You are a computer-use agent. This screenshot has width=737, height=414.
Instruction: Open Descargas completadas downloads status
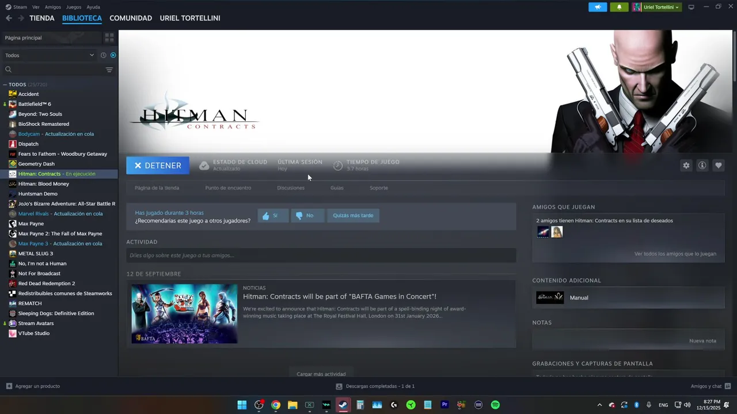coord(375,386)
